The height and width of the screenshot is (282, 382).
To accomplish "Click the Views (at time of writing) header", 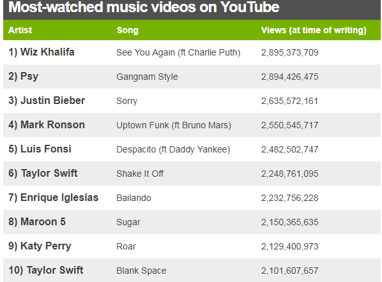I will click(x=314, y=30).
